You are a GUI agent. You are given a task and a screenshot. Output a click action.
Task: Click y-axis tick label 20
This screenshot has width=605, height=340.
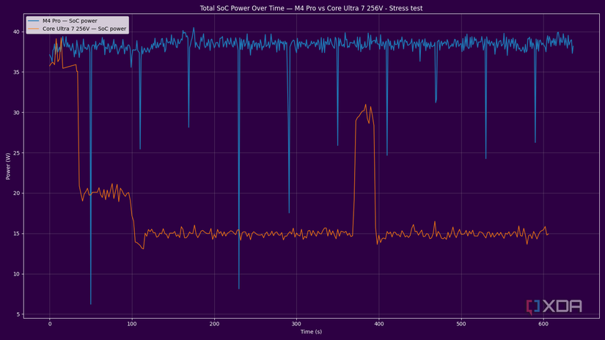16,193
